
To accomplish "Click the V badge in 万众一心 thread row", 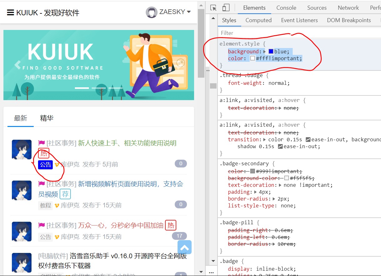I will click(57, 237).
